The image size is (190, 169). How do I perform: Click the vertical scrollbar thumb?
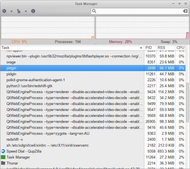tap(187, 103)
